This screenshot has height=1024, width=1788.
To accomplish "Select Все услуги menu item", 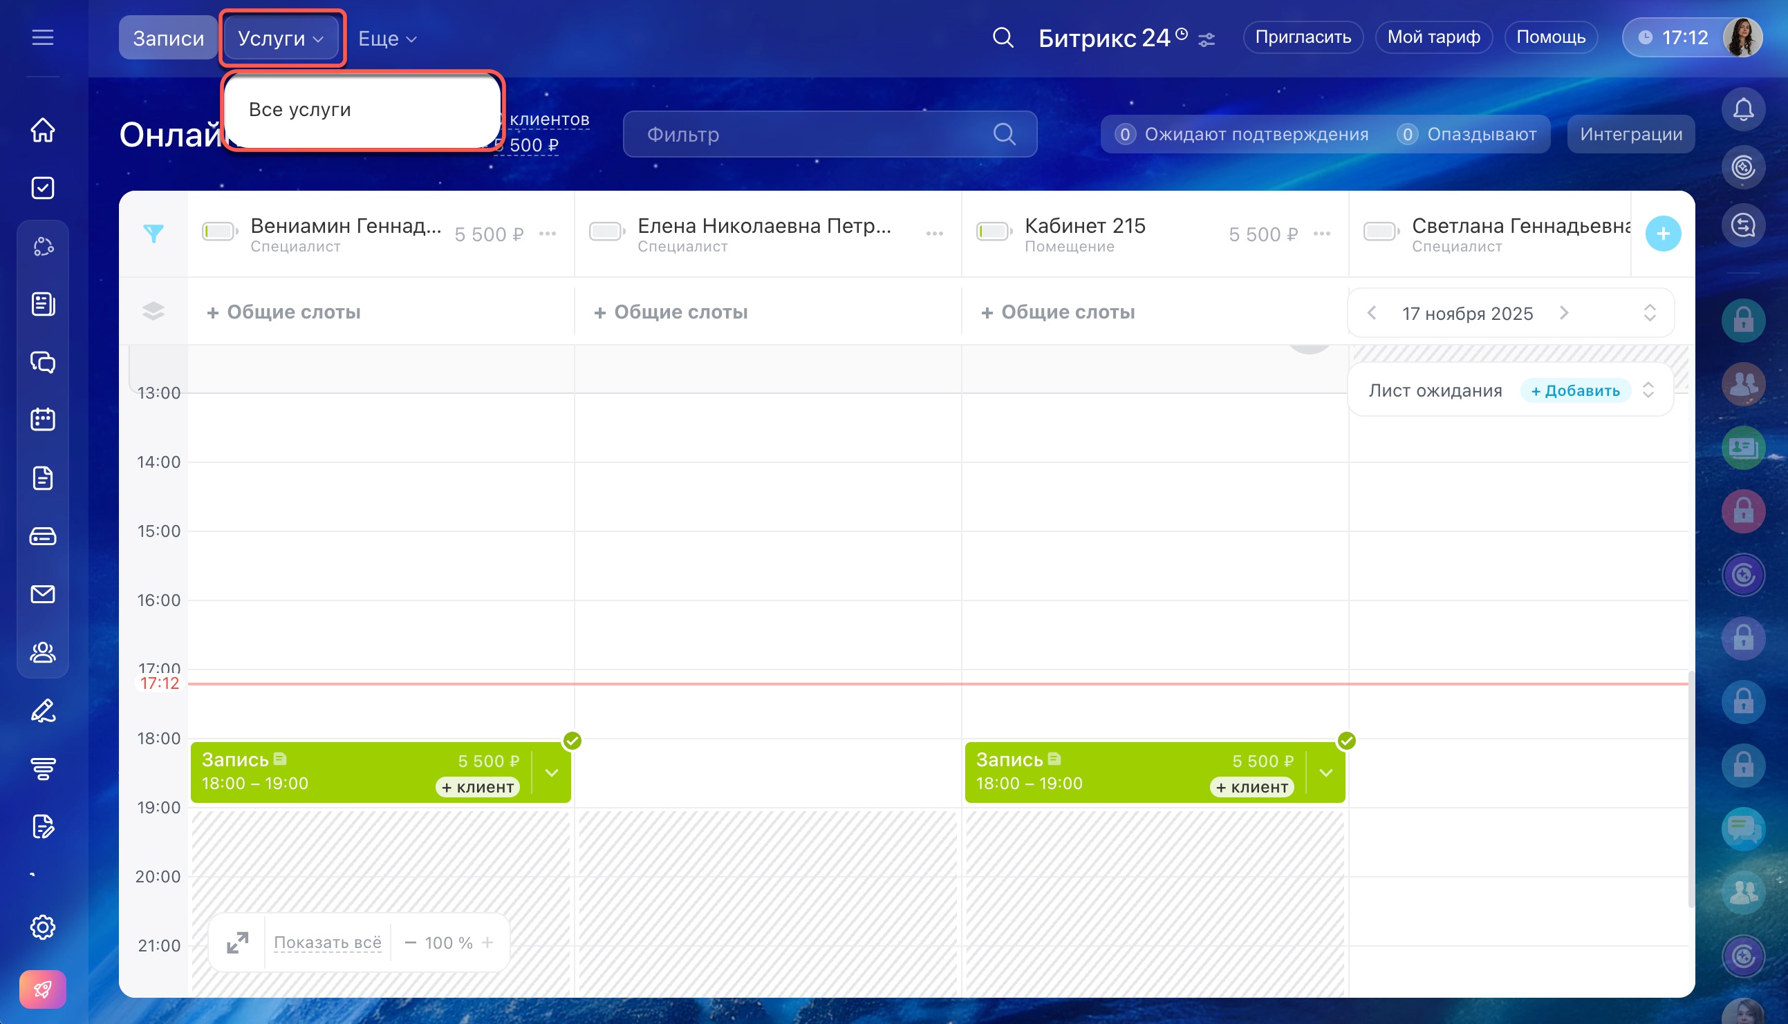I will click(x=300, y=110).
